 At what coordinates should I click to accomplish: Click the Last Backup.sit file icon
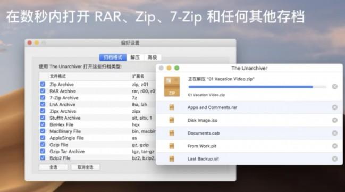point(172,158)
